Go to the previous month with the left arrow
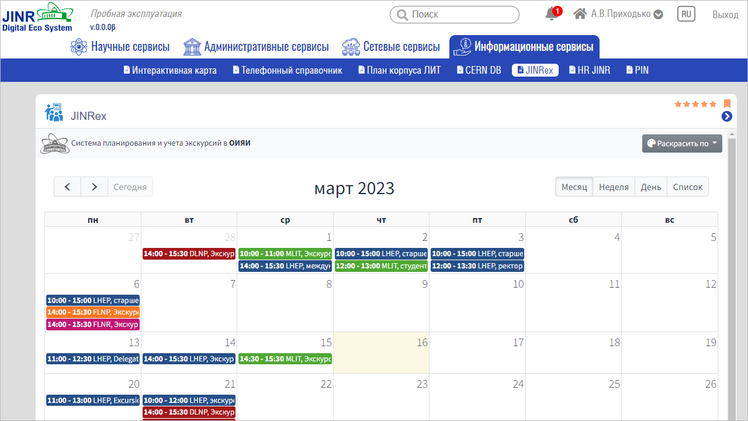 tap(68, 187)
